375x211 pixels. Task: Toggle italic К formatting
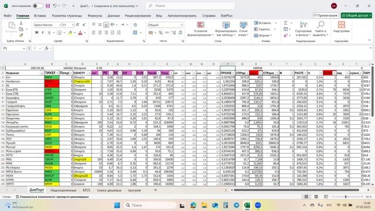pos(43,33)
